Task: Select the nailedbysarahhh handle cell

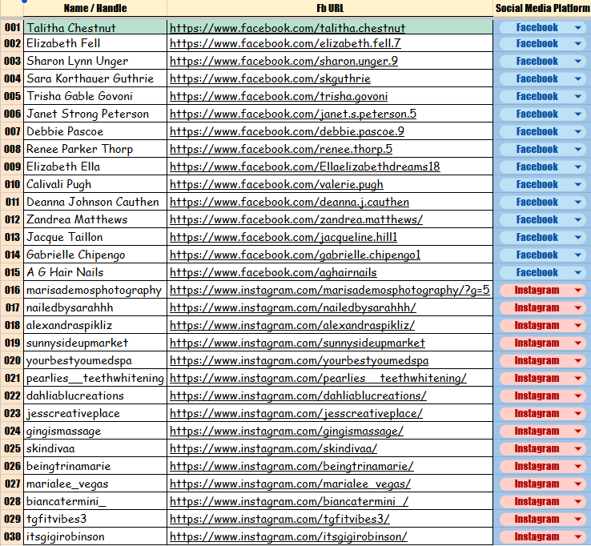Action: click(95, 308)
